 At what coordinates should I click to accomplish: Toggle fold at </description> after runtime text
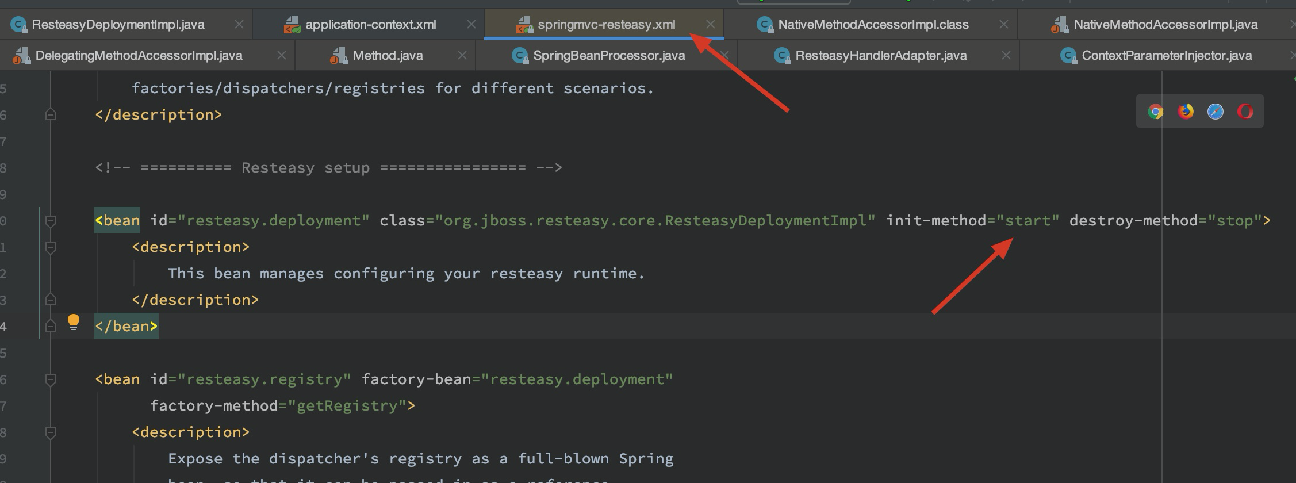coord(51,300)
